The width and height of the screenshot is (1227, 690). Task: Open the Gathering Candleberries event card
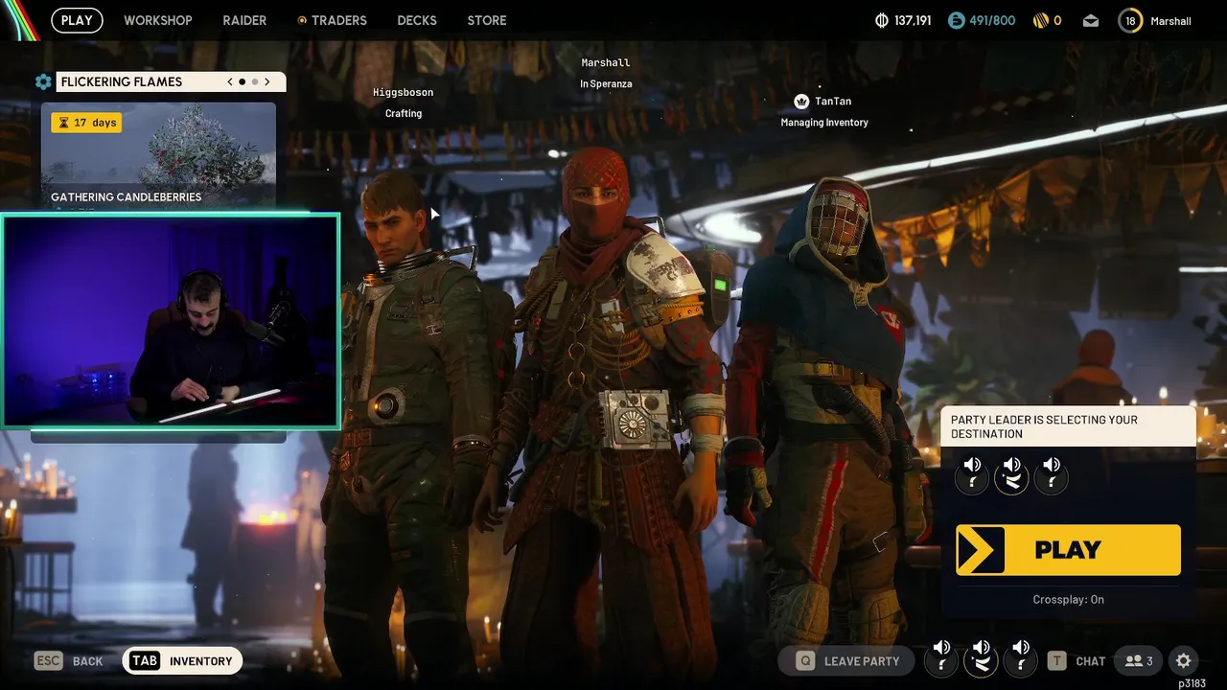coord(158,156)
